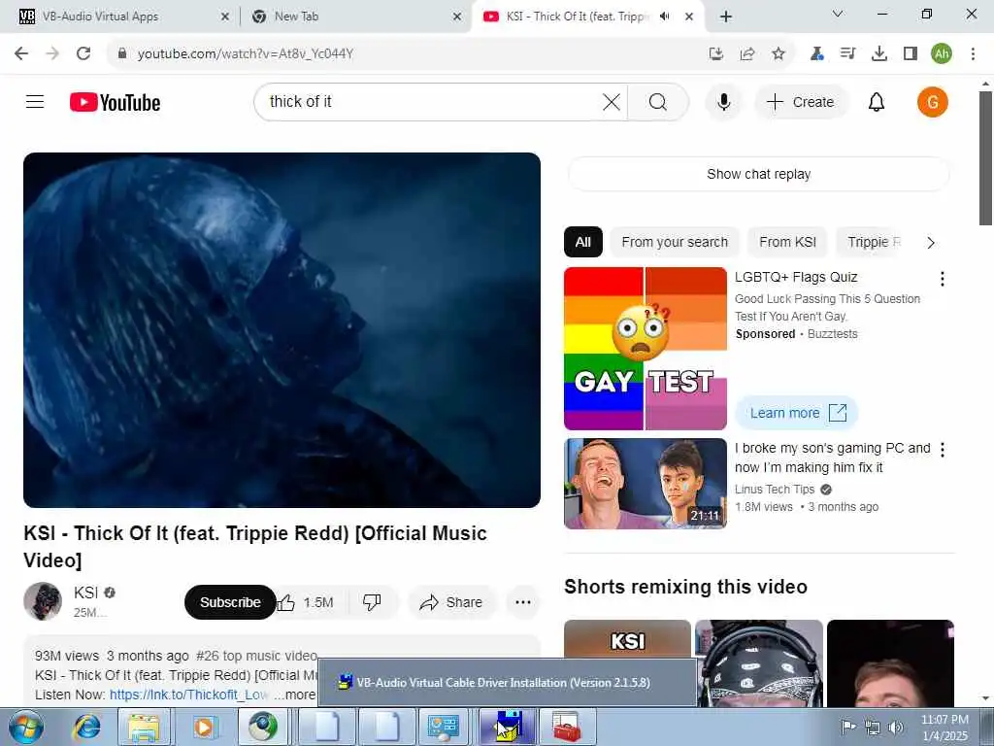Screen dimensions: 994x746
Task: Expand the description with ...more
Action: click(294, 695)
